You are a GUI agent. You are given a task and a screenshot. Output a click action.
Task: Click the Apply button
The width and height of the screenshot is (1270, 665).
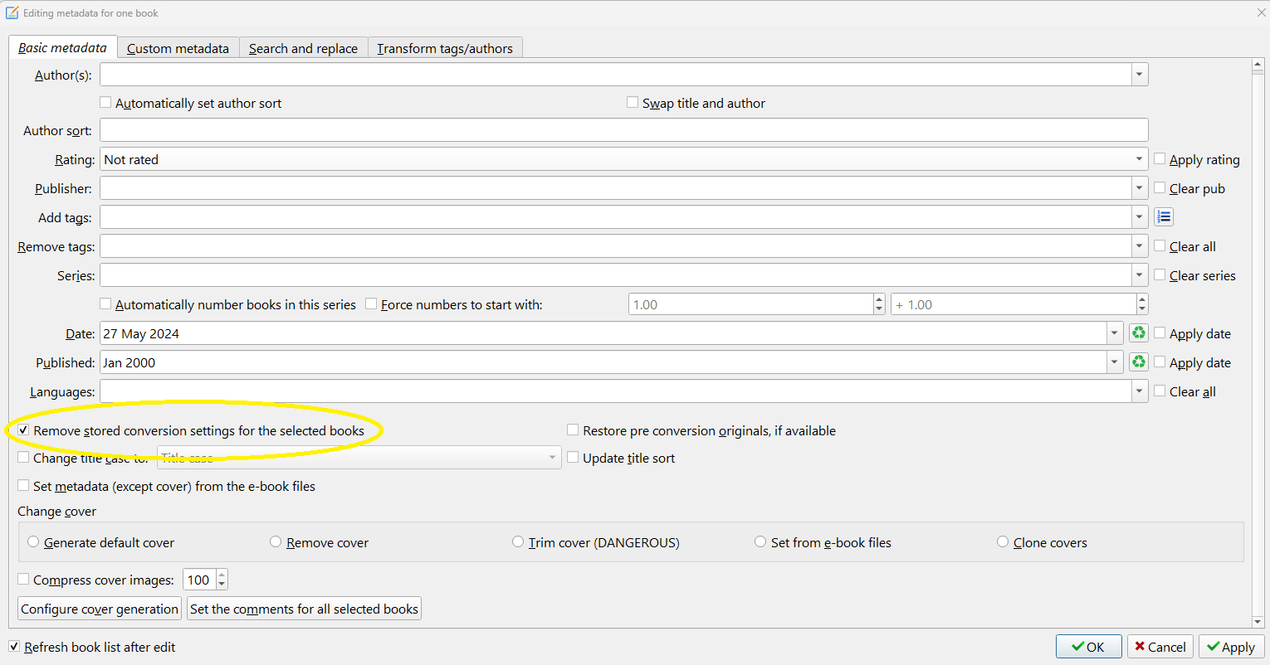coord(1230,647)
